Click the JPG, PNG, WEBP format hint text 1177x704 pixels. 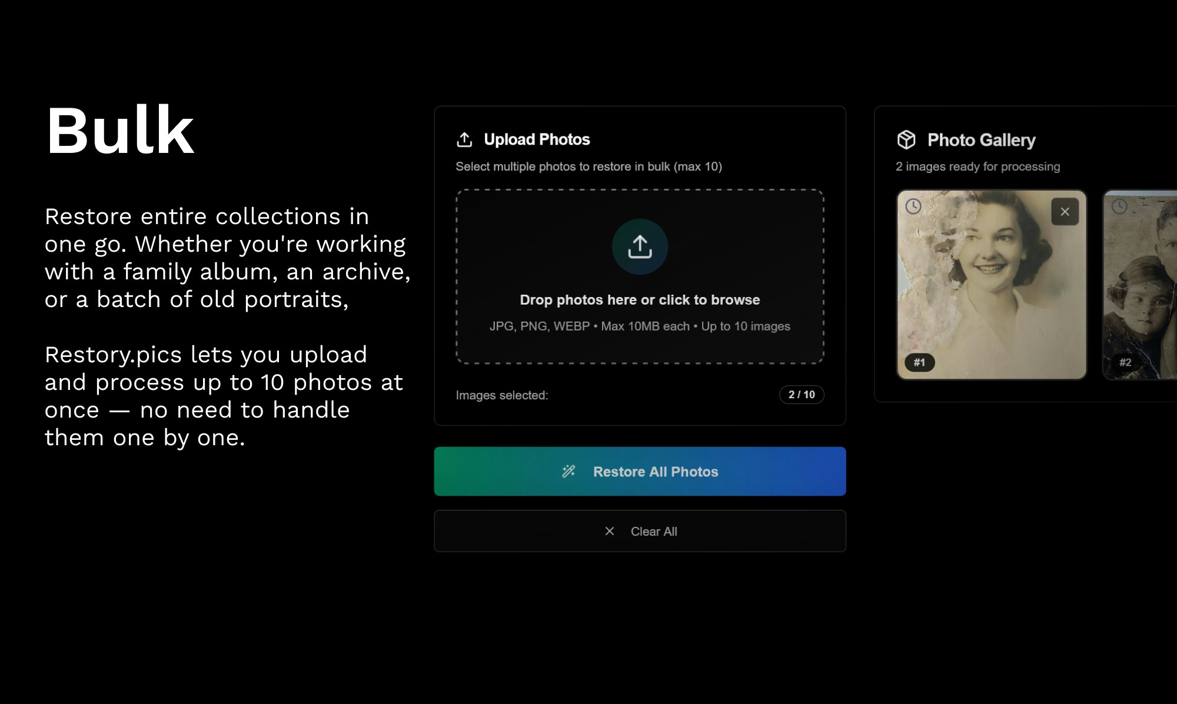(640, 326)
